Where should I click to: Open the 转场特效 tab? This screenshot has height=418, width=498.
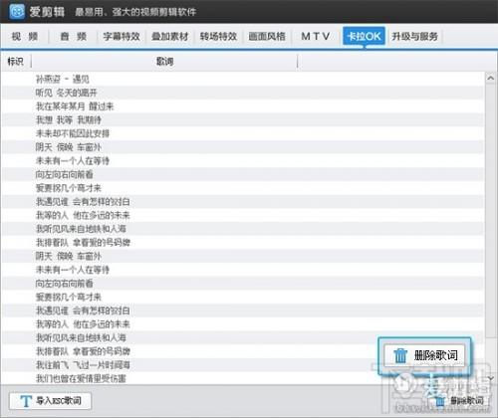tap(218, 36)
